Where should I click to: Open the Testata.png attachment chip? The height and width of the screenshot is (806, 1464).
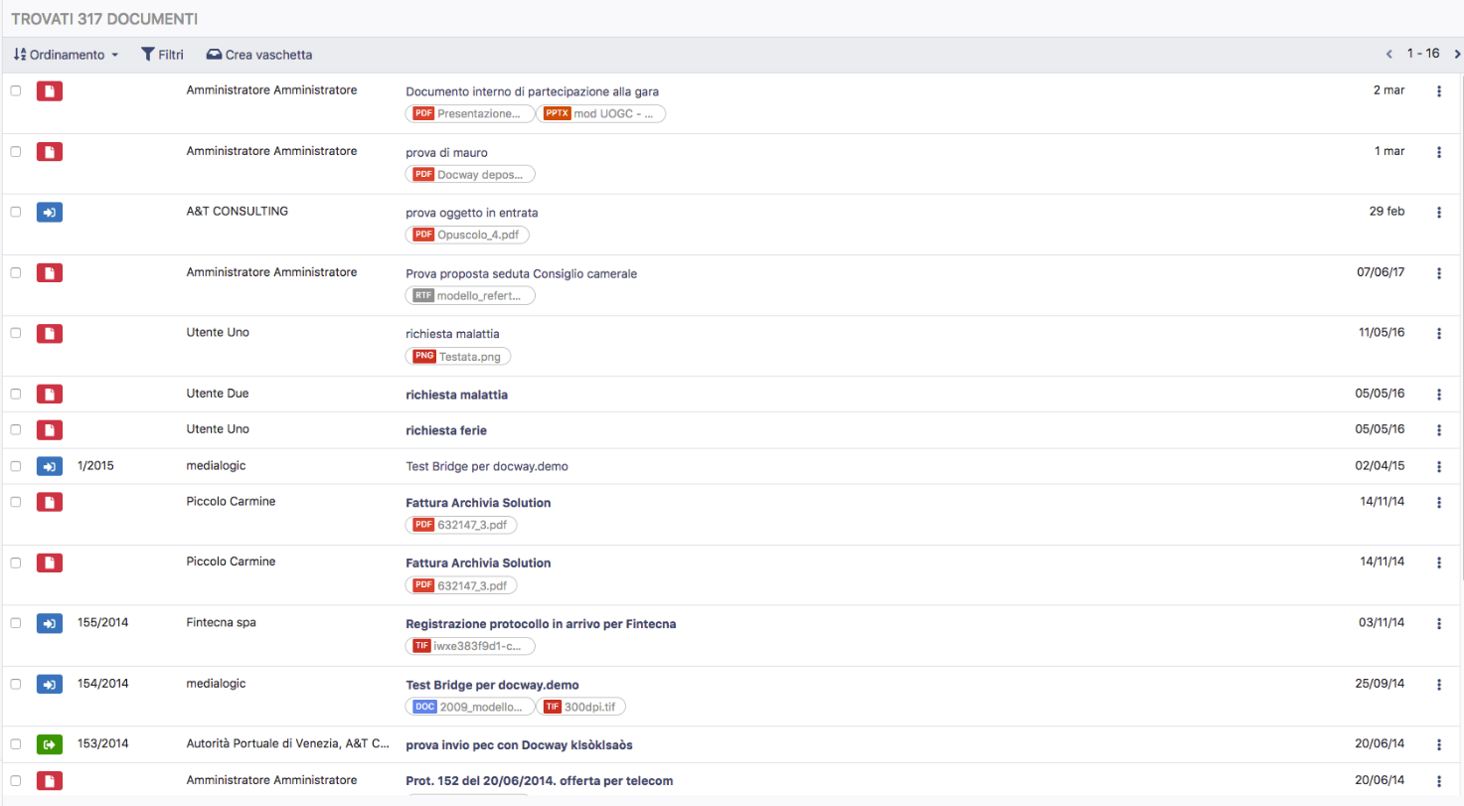tap(459, 356)
